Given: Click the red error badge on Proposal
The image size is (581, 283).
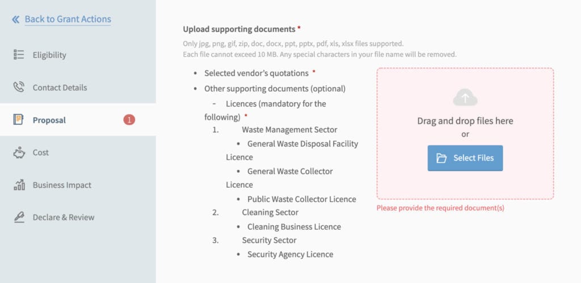Looking at the screenshot, I should pos(129,120).
